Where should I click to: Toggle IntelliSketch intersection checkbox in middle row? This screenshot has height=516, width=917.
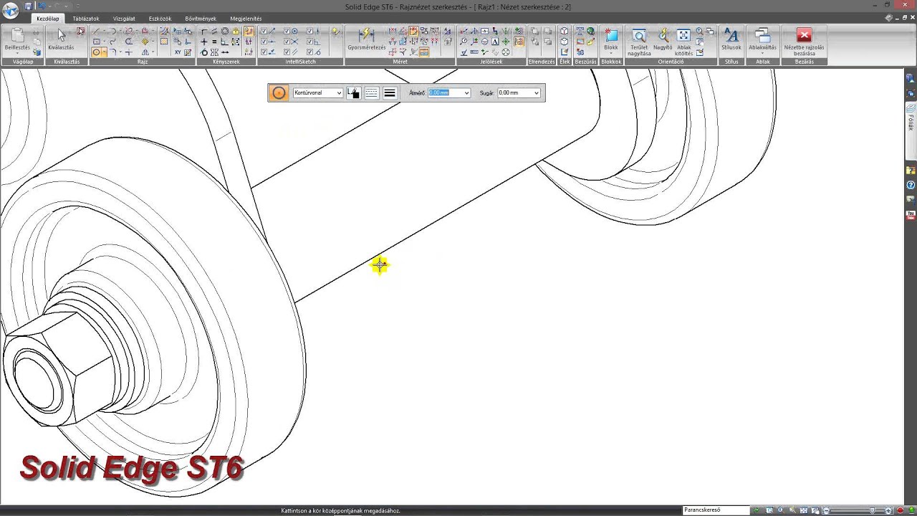coord(287,42)
